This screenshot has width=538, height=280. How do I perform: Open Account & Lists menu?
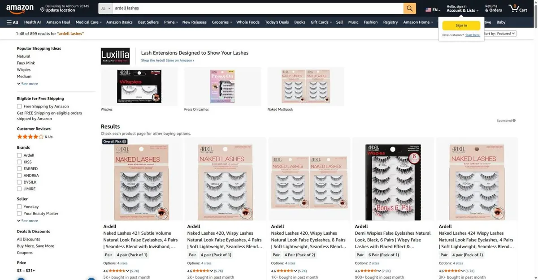coord(462,9)
